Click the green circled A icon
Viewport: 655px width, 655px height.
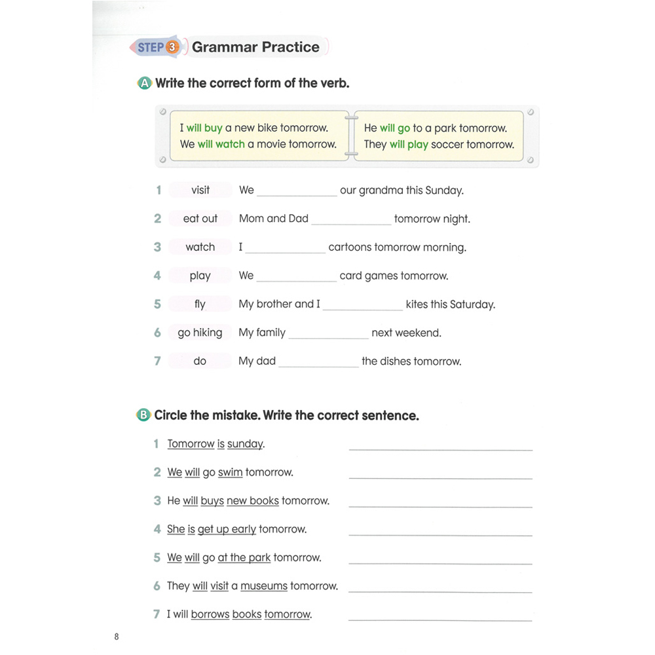click(144, 84)
